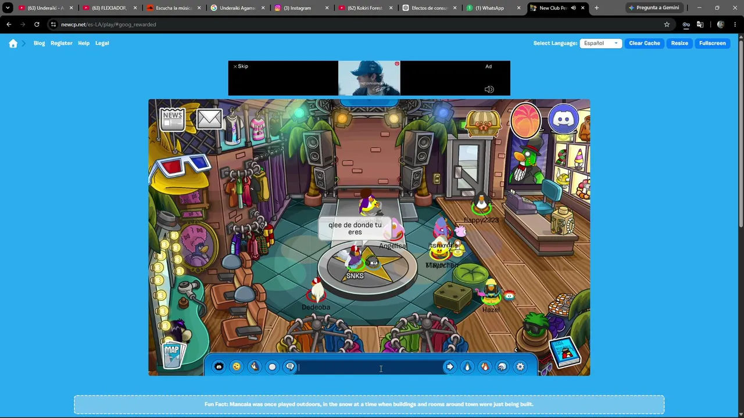Image resolution: width=744 pixels, height=418 pixels.
Task: Switch to the Efectos de consumo tab
Action: coord(429,8)
